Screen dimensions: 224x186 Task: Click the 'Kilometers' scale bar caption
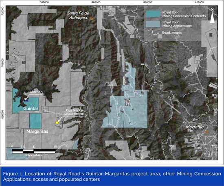click(34, 155)
